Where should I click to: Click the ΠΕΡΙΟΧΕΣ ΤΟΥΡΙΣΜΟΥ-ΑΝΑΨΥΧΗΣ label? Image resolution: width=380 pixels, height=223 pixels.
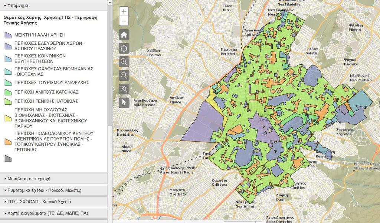pos(52,82)
